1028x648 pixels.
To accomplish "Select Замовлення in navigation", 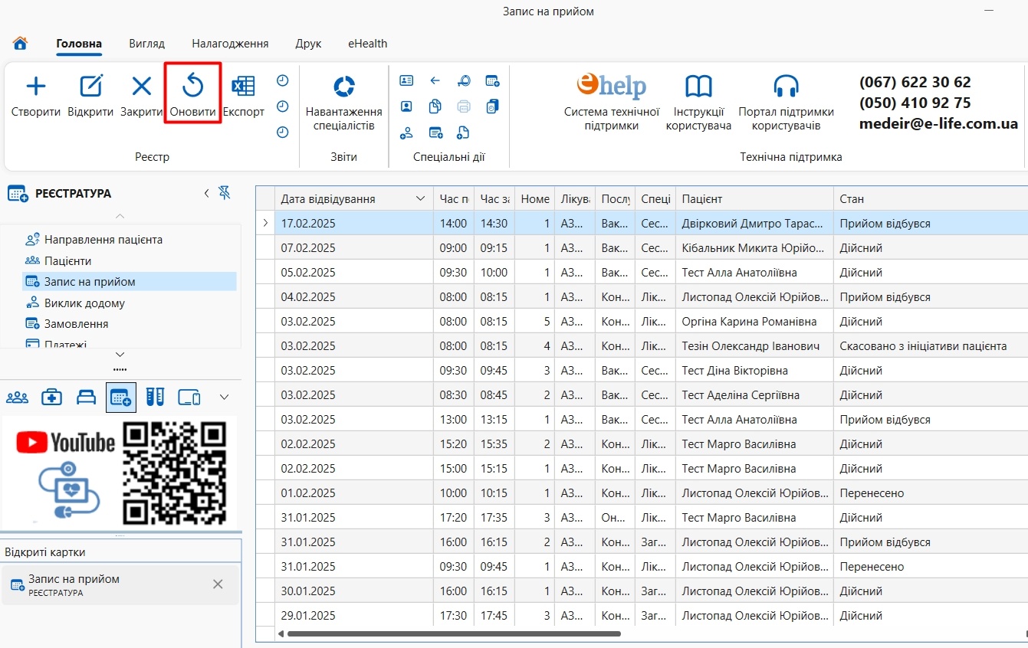I will [x=76, y=324].
